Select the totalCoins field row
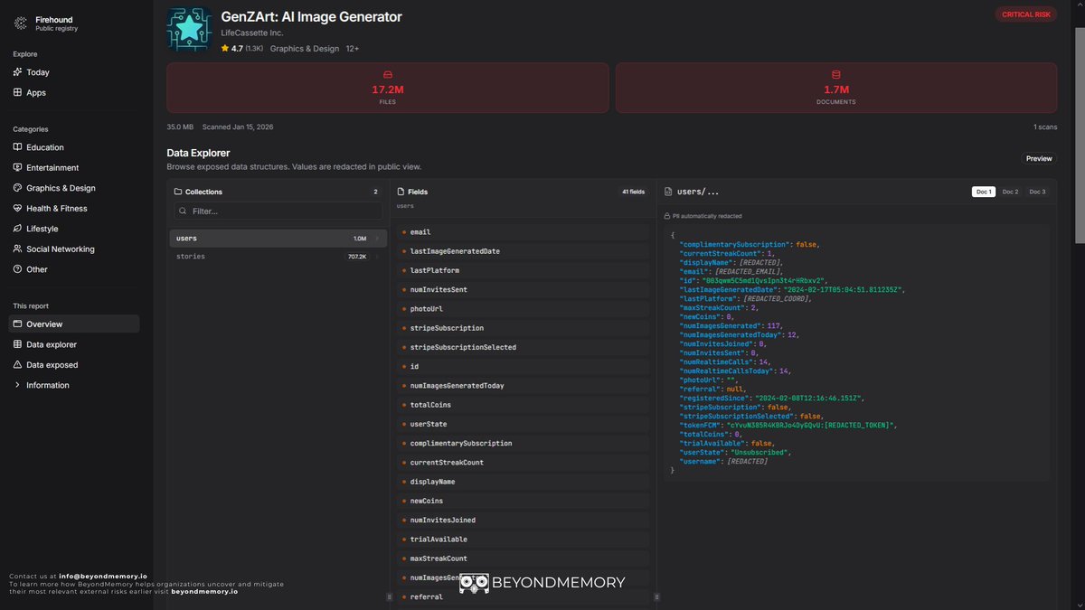1085x610 pixels. pyautogui.click(x=523, y=405)
